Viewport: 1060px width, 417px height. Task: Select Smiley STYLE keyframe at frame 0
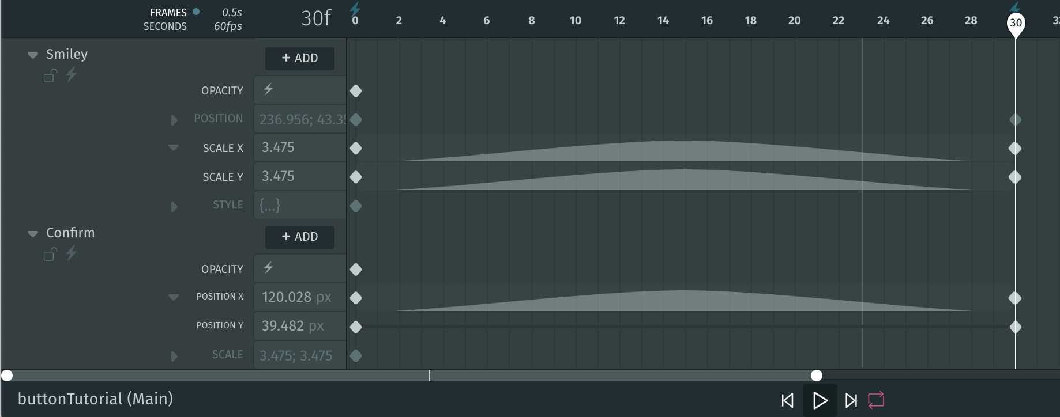pyautogui.click(x=356, y=206)
